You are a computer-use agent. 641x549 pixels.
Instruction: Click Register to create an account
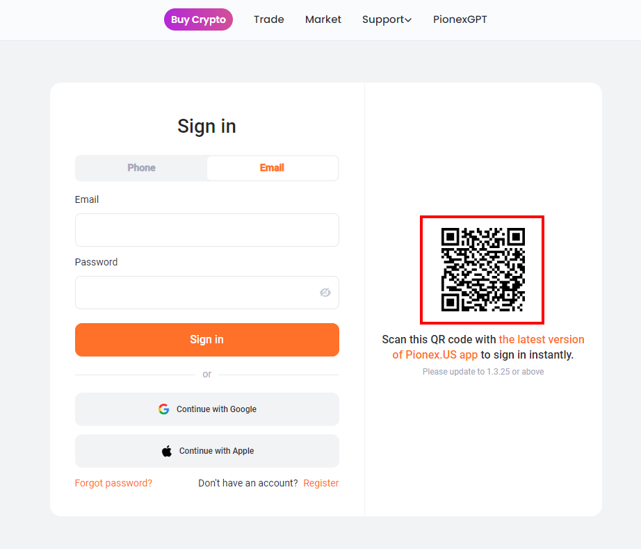(320, 482)
